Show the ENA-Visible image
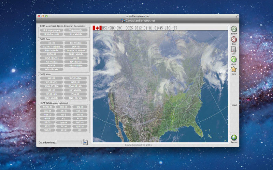Screen dimensions: 273x170 [x=52, y=50]
